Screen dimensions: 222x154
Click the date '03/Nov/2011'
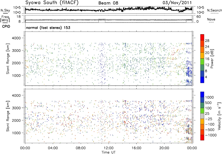[177, 3]
